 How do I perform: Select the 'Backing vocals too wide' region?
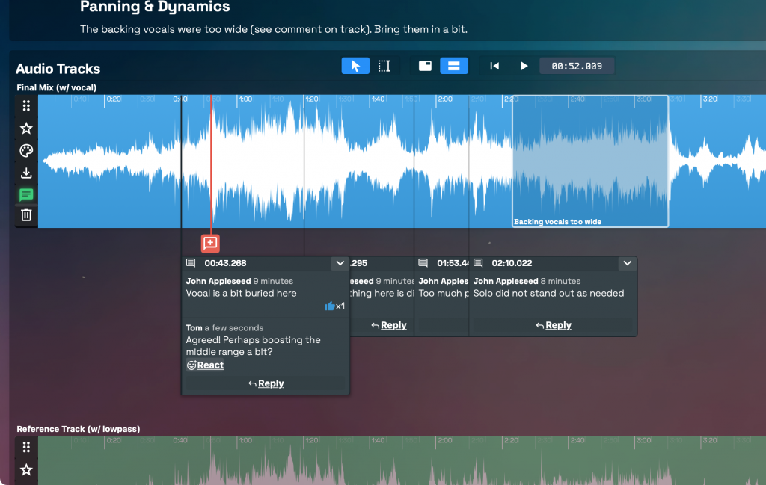coord(590,161)
